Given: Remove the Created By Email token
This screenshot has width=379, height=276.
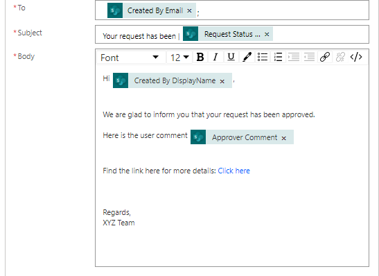Looking at the screenshot, I should 190,10.
